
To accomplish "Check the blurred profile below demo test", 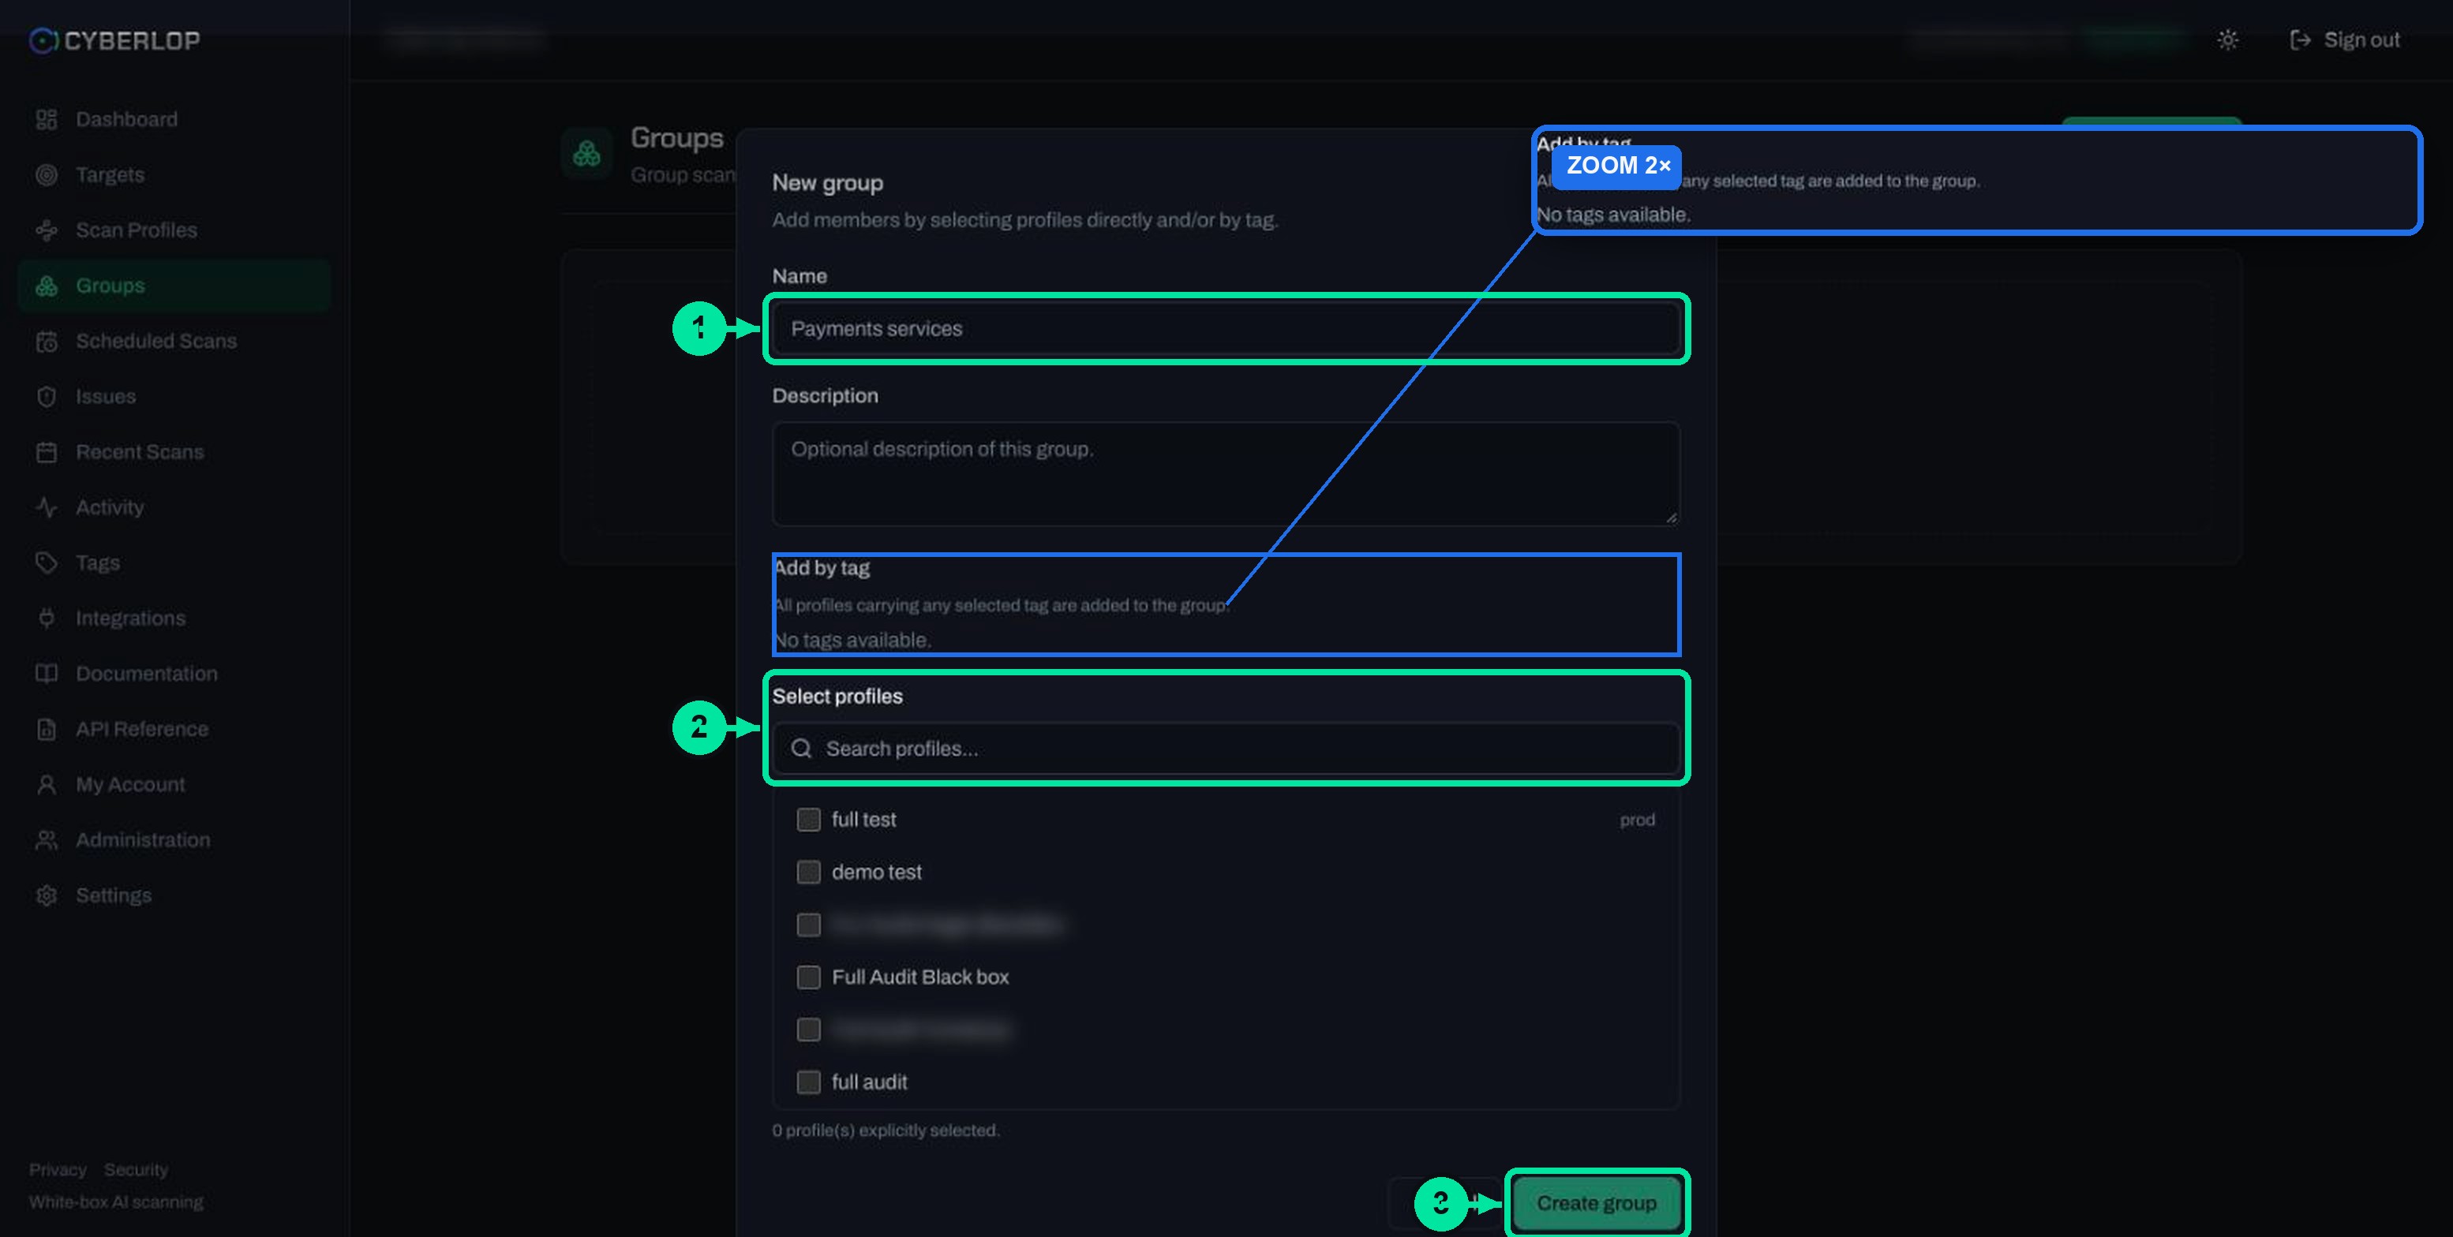I will (808, 925).
